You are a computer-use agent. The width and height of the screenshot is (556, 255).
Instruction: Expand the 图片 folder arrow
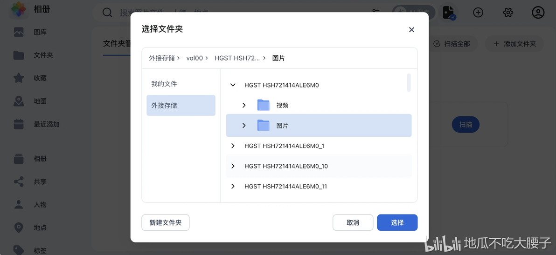tap(244, 125)
